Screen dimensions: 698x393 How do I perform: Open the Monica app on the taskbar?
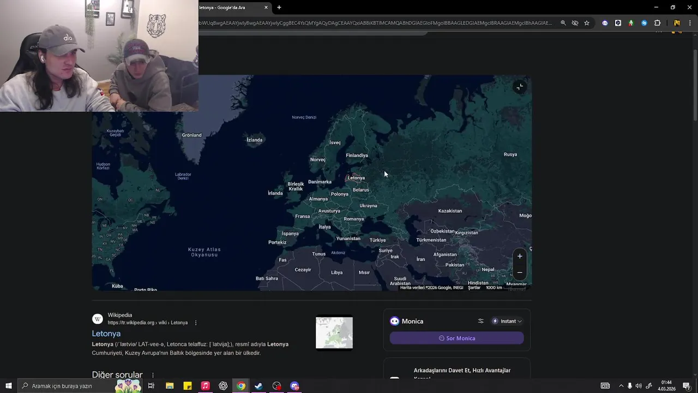294,386
